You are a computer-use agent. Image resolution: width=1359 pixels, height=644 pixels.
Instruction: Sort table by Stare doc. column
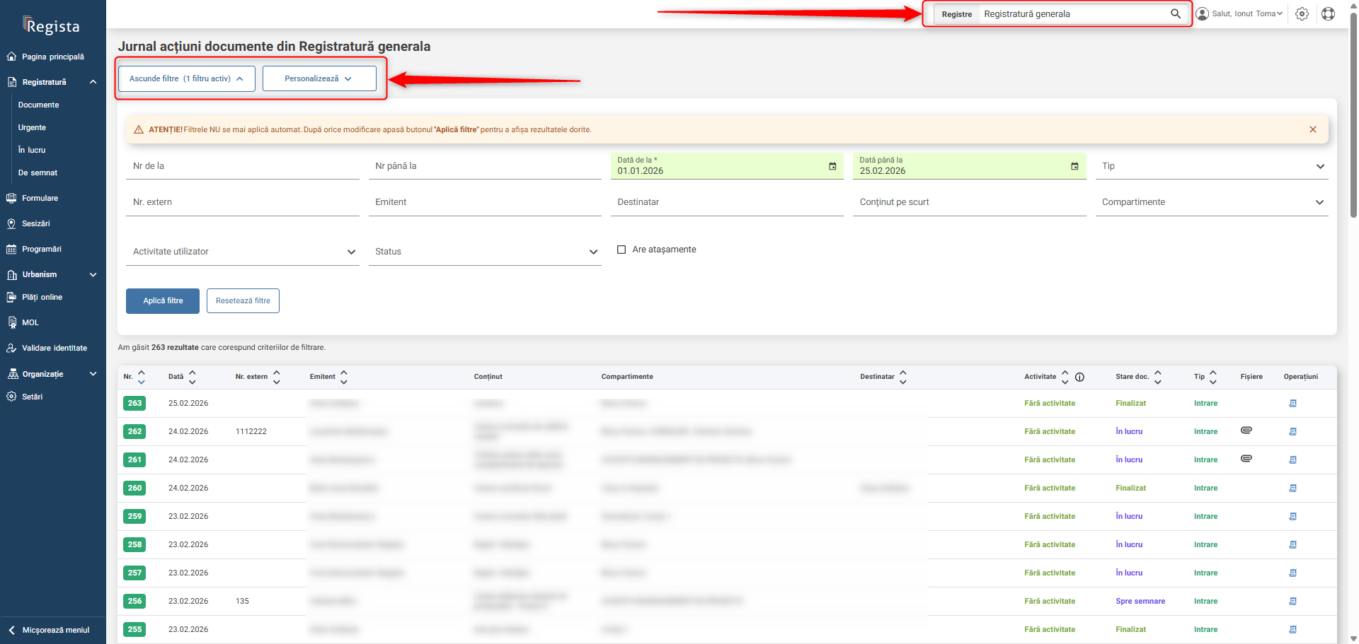pyautogui.click(x=1158, y=377)
